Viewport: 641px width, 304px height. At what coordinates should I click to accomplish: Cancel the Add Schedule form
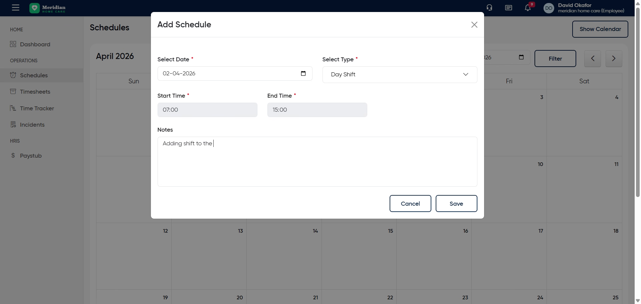point(410,204)
